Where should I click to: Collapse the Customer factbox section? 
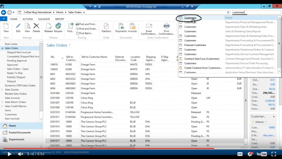coord(274,117)
